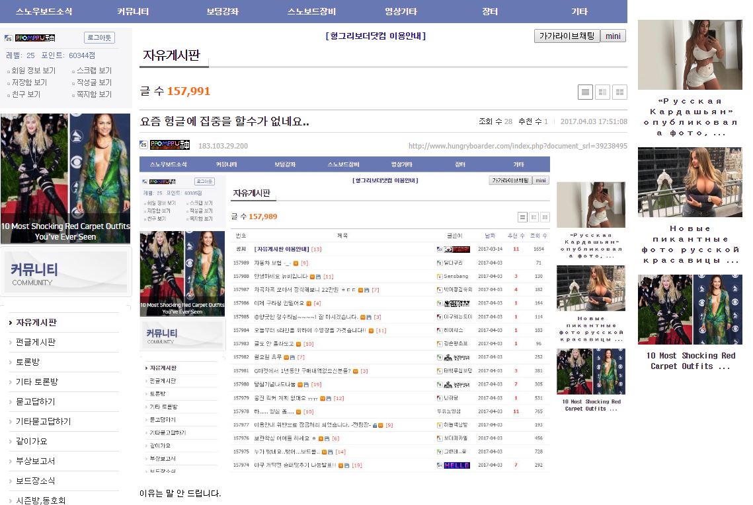Open the left sidebar Red Carpet Outfits ad image
The width and height of the screenshot is (753, 505).
tap(65, 178)
